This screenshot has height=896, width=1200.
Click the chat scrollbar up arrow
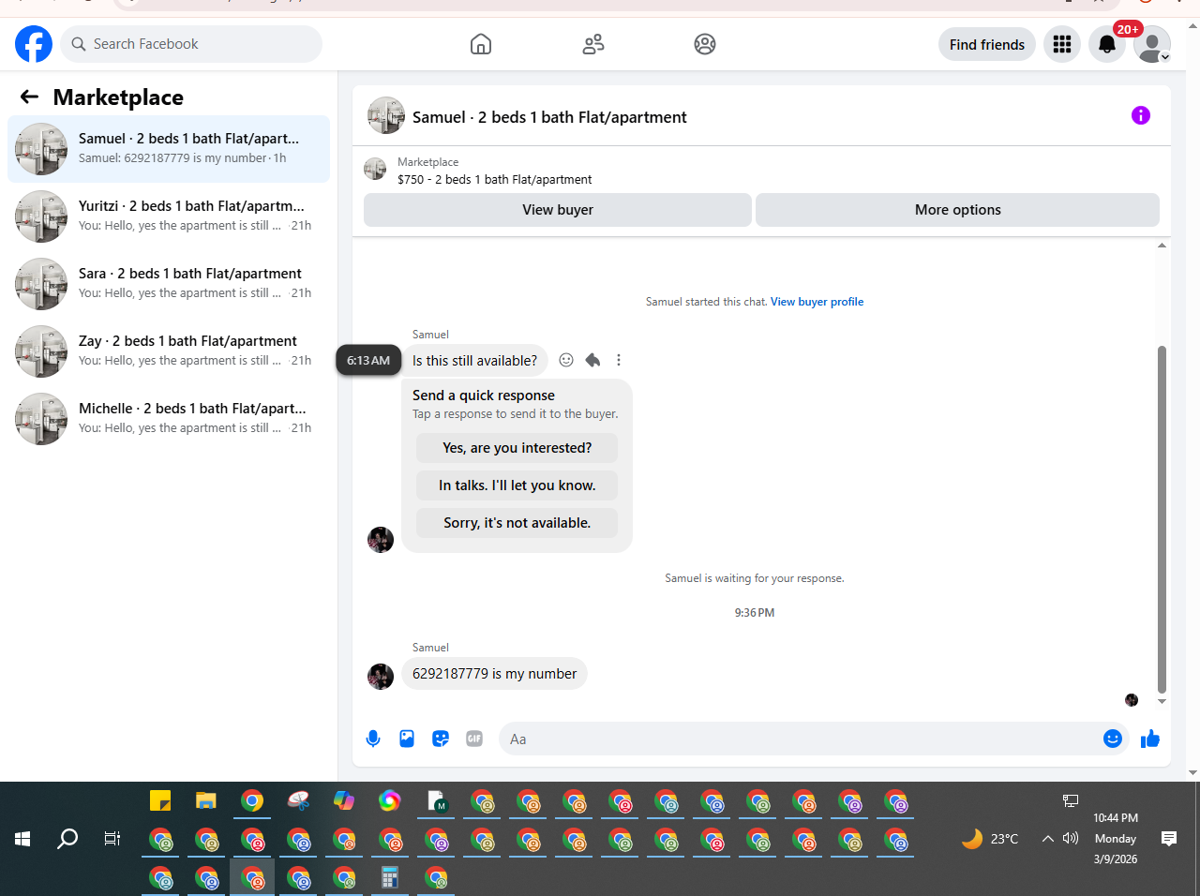point(1162,246)
